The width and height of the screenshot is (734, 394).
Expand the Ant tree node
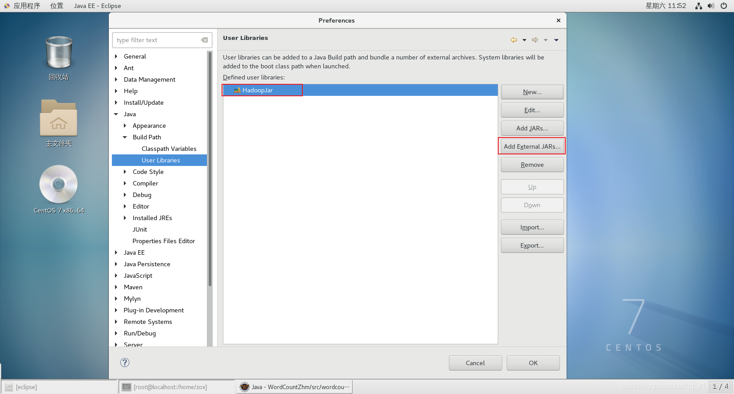point(116,68)
